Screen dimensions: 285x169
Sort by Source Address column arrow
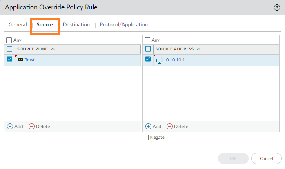click(198, 49)
